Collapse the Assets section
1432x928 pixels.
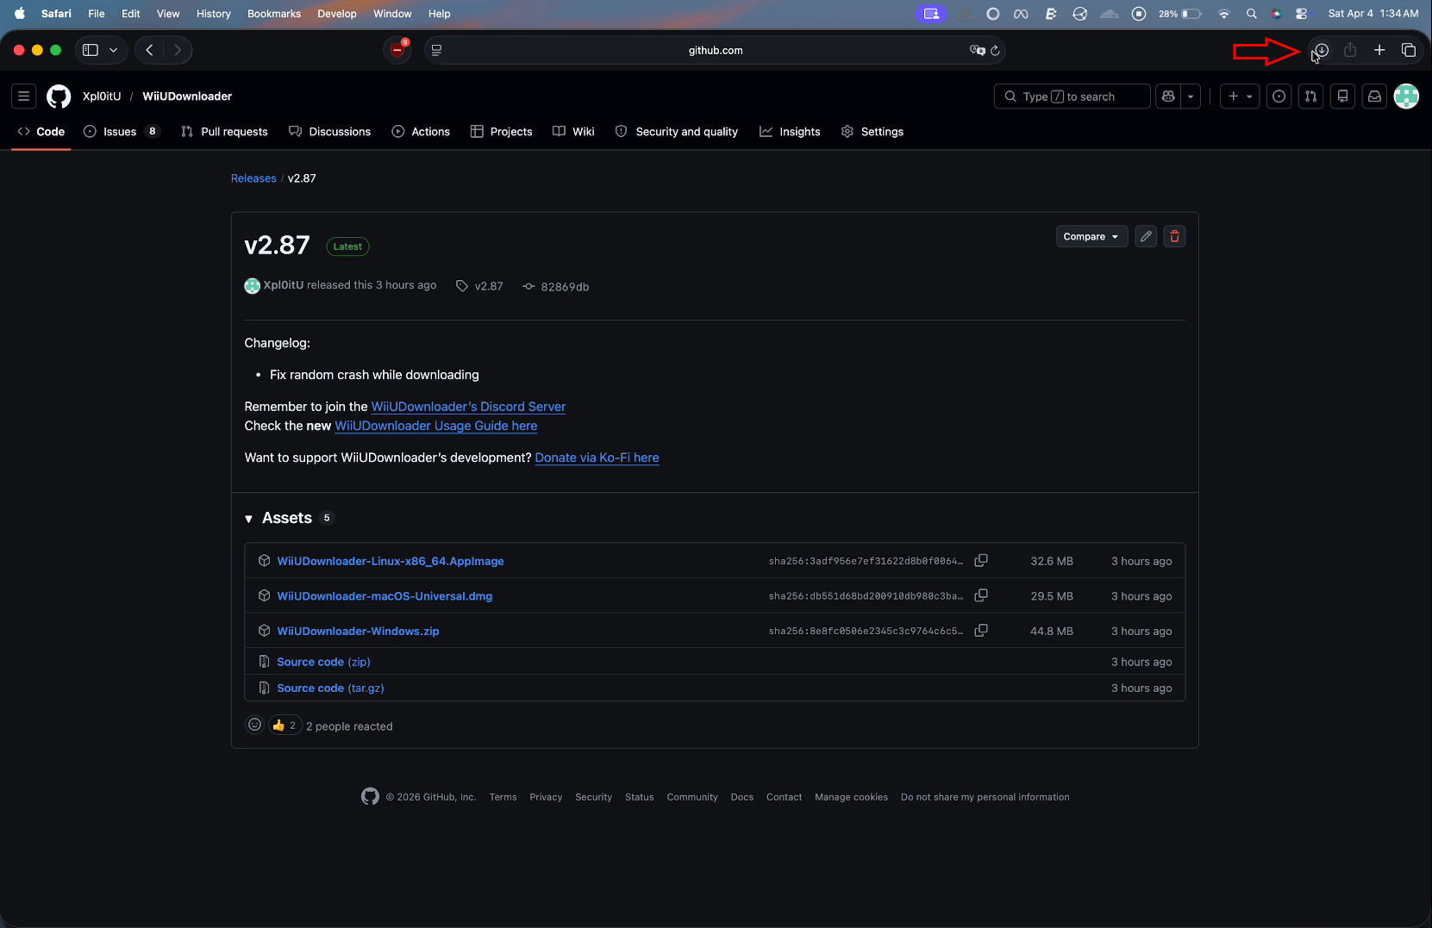pyautogui.click(x=249, y=519)
